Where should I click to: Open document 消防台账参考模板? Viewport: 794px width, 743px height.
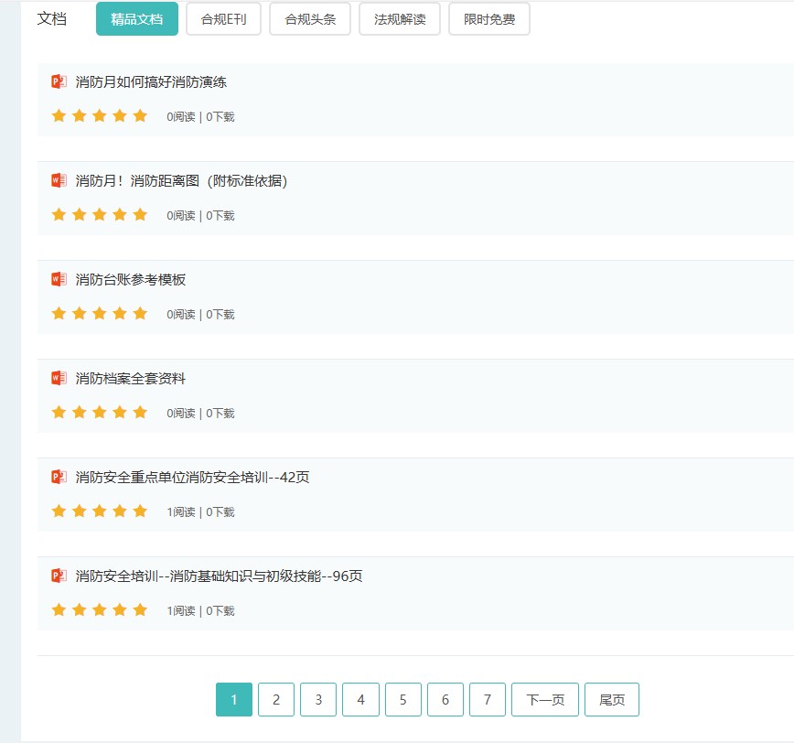[x=131, y=280]
